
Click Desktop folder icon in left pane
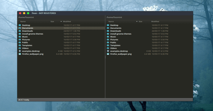click(20, 25)
